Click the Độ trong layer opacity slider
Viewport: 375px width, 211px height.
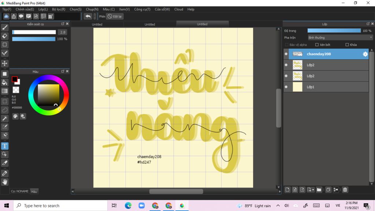point(334,31)
